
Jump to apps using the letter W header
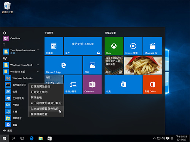point(5,58)
